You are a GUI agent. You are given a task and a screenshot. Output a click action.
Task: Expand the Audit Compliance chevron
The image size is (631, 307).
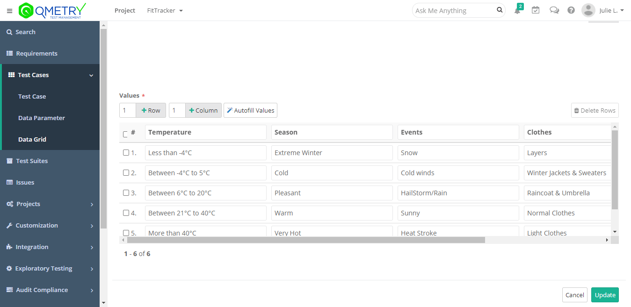point(92,290)
